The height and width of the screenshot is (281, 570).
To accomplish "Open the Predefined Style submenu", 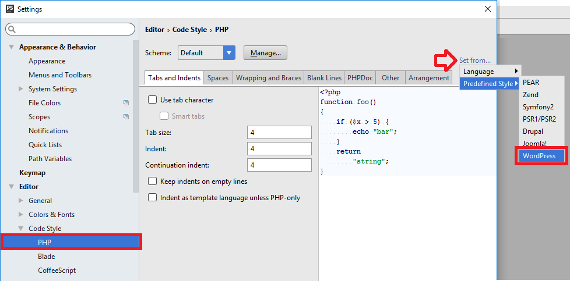I will (x=490, y=84).
